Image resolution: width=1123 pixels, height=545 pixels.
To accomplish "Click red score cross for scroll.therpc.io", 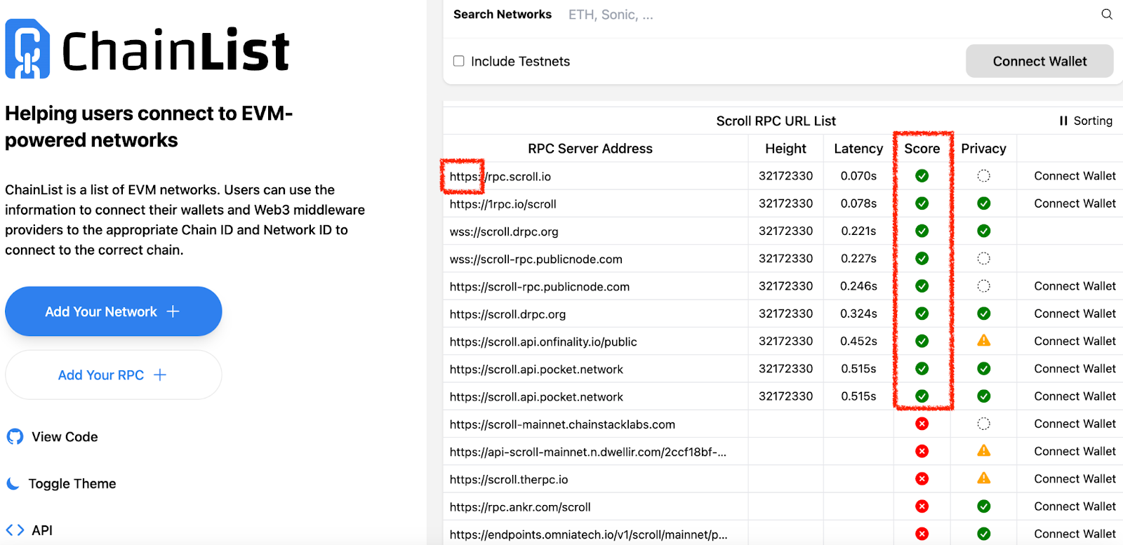I will pyautogui.click(x=922, y=478).
